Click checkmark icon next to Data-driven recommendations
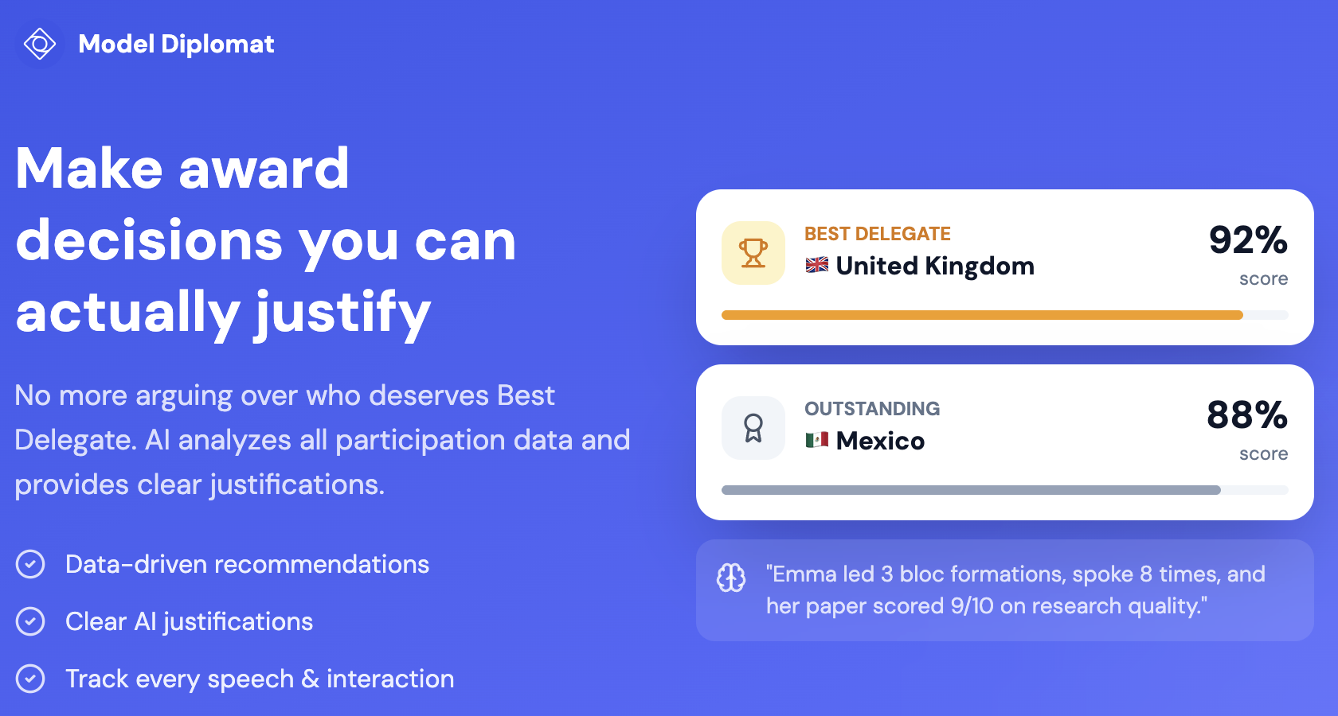This screenshot has height=716, width=1338. tap(30, 564)
